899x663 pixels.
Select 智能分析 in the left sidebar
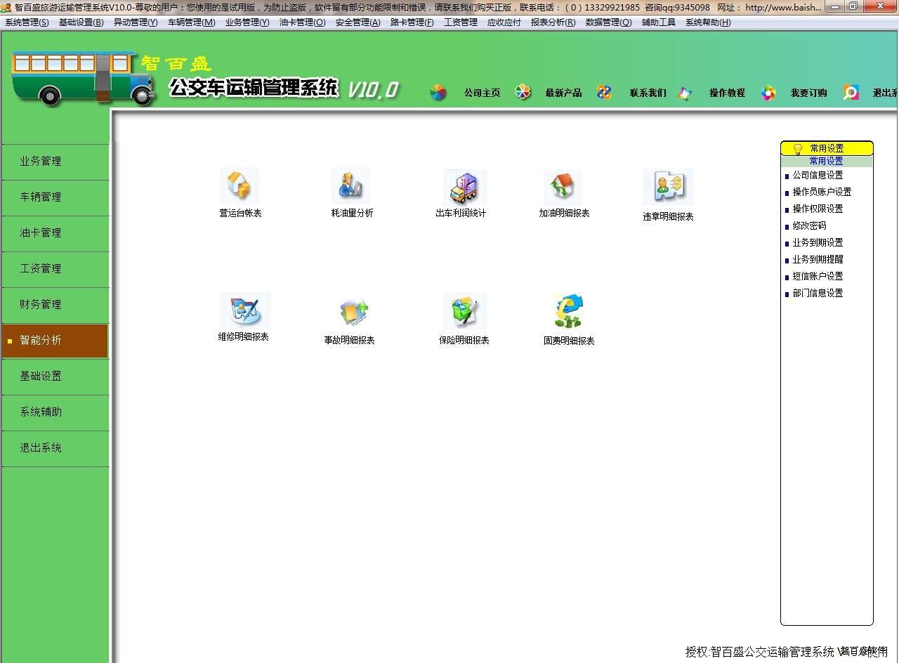coord(55,341)
